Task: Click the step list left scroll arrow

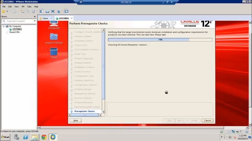Action: pos(70,115)
